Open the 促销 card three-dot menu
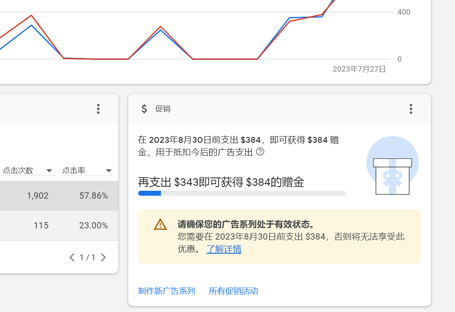The height and width of the screenshot is (312, 455). pyautogui.click(x=411, y=109)
